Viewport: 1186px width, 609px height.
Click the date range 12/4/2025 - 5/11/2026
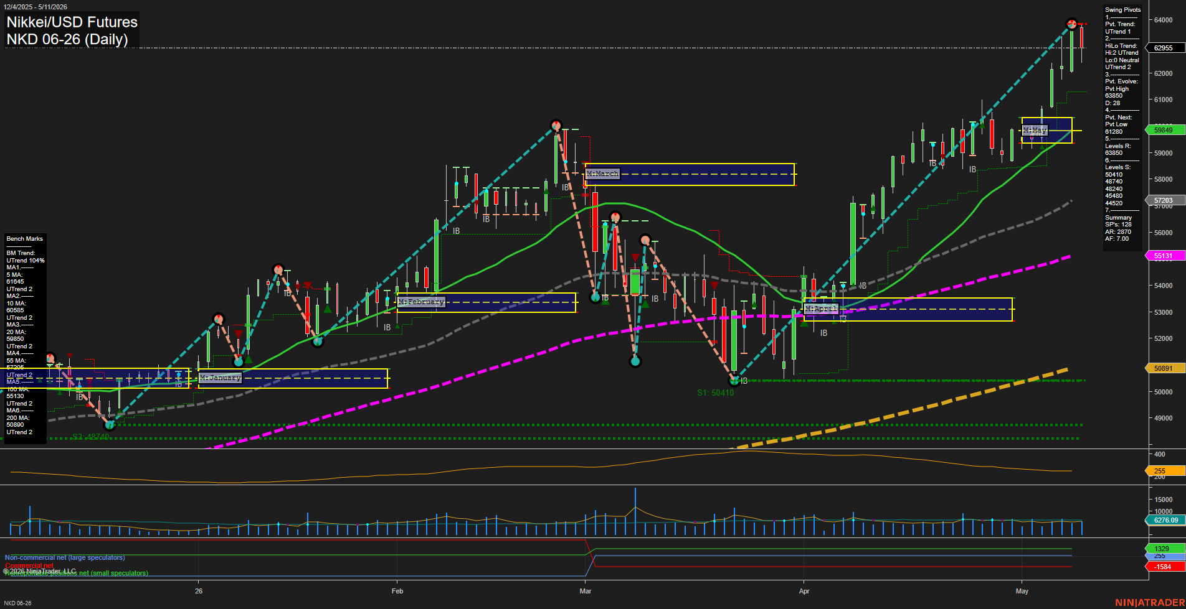coord(34,7)
